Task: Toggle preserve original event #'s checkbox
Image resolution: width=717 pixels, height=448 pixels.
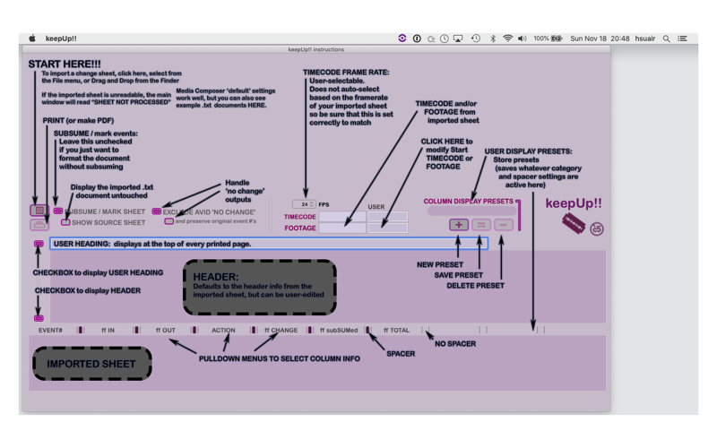Action: (169, 221)
